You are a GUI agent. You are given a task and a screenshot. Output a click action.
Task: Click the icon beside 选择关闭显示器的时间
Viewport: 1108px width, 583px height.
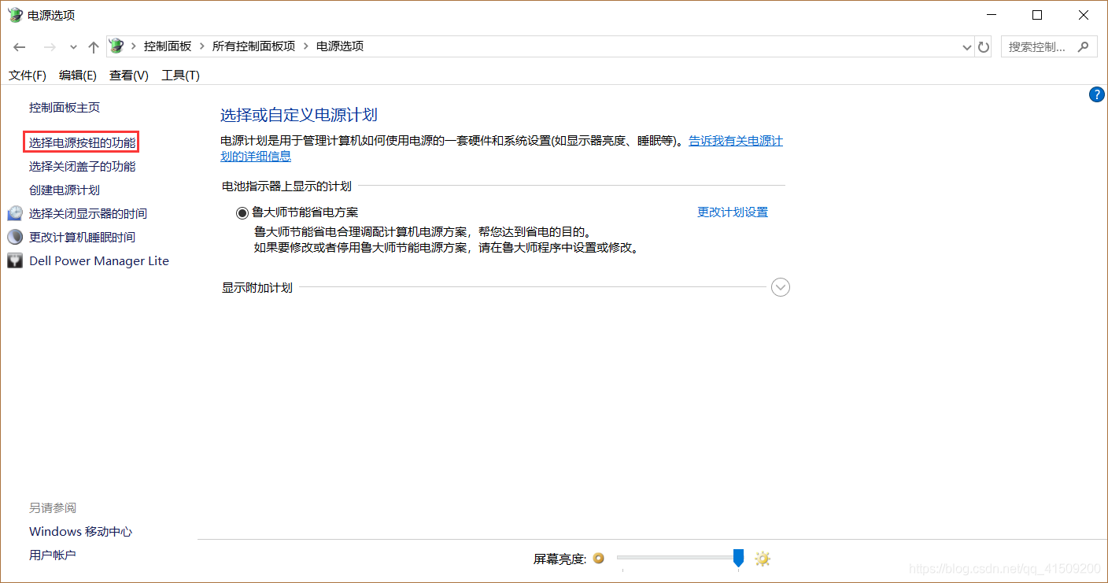coord(15,213)
